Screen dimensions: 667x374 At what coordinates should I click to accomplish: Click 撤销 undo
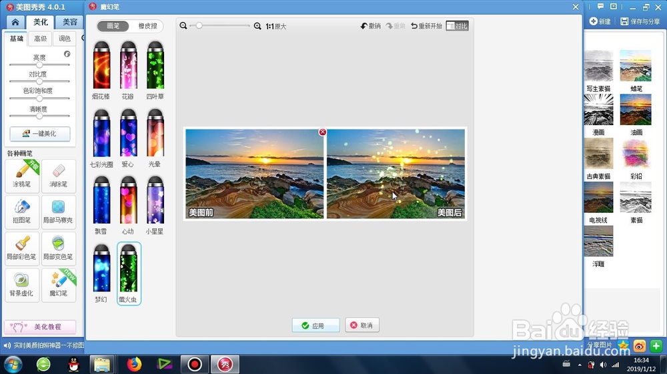(x=370, y=26)
